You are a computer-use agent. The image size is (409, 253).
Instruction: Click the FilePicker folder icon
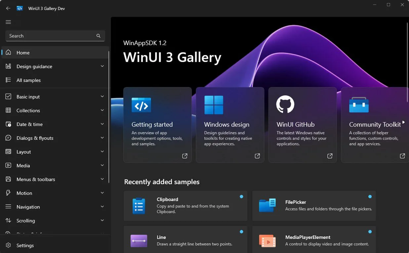[x=267, y=206]
